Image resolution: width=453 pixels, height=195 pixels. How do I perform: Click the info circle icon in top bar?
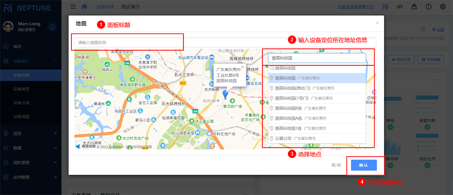428,7
